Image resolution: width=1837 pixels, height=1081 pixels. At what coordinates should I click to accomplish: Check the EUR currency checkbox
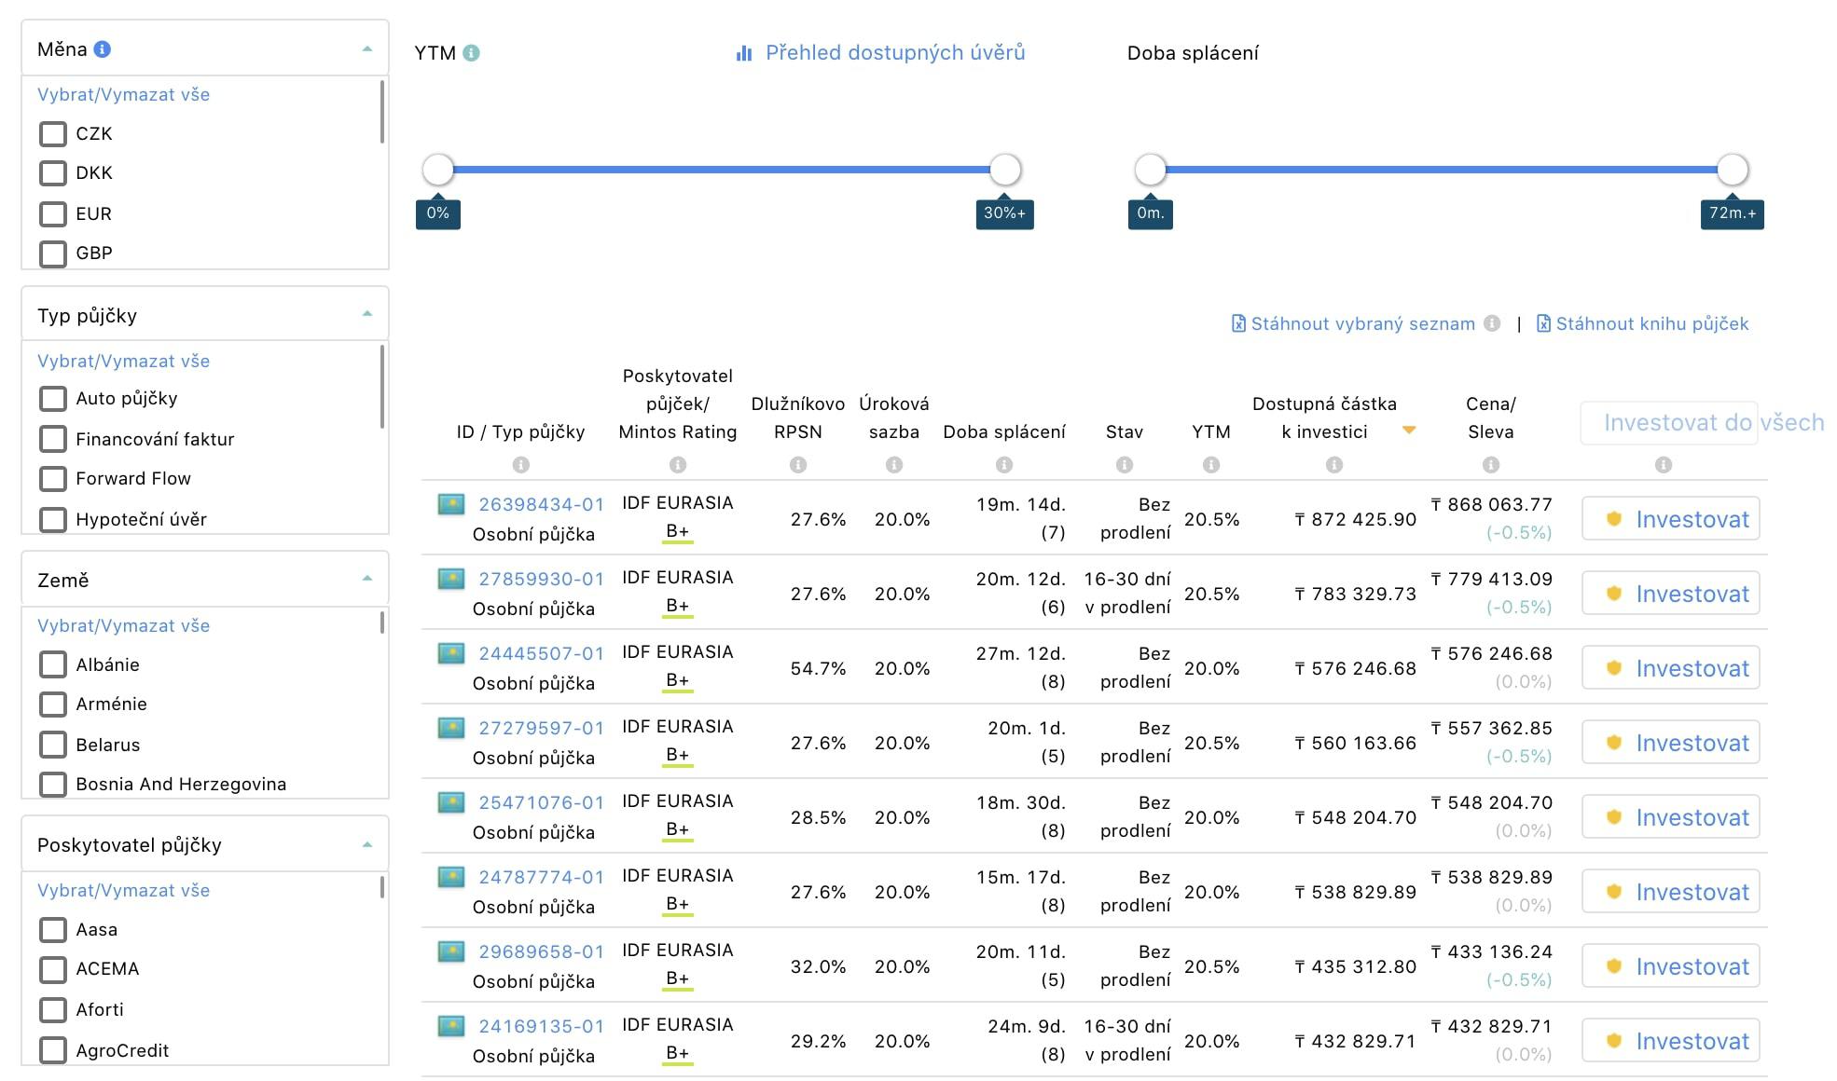pos(53,214)
